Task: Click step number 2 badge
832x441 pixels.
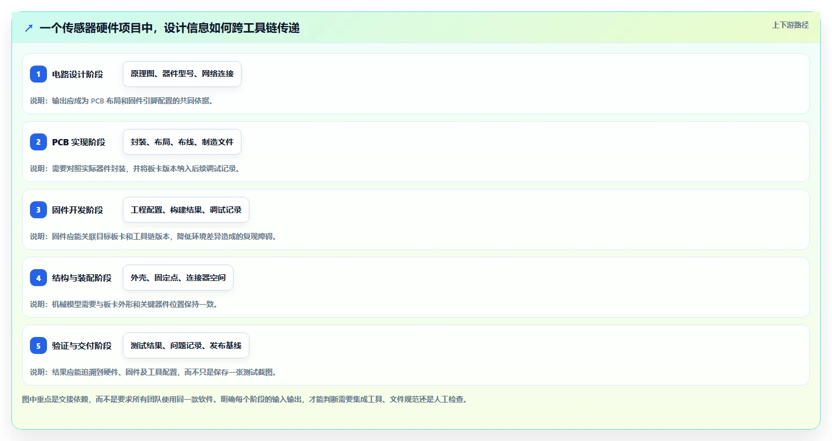Action: tap(38, 142)
